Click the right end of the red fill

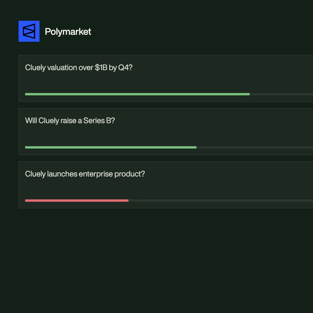[128, 201]
